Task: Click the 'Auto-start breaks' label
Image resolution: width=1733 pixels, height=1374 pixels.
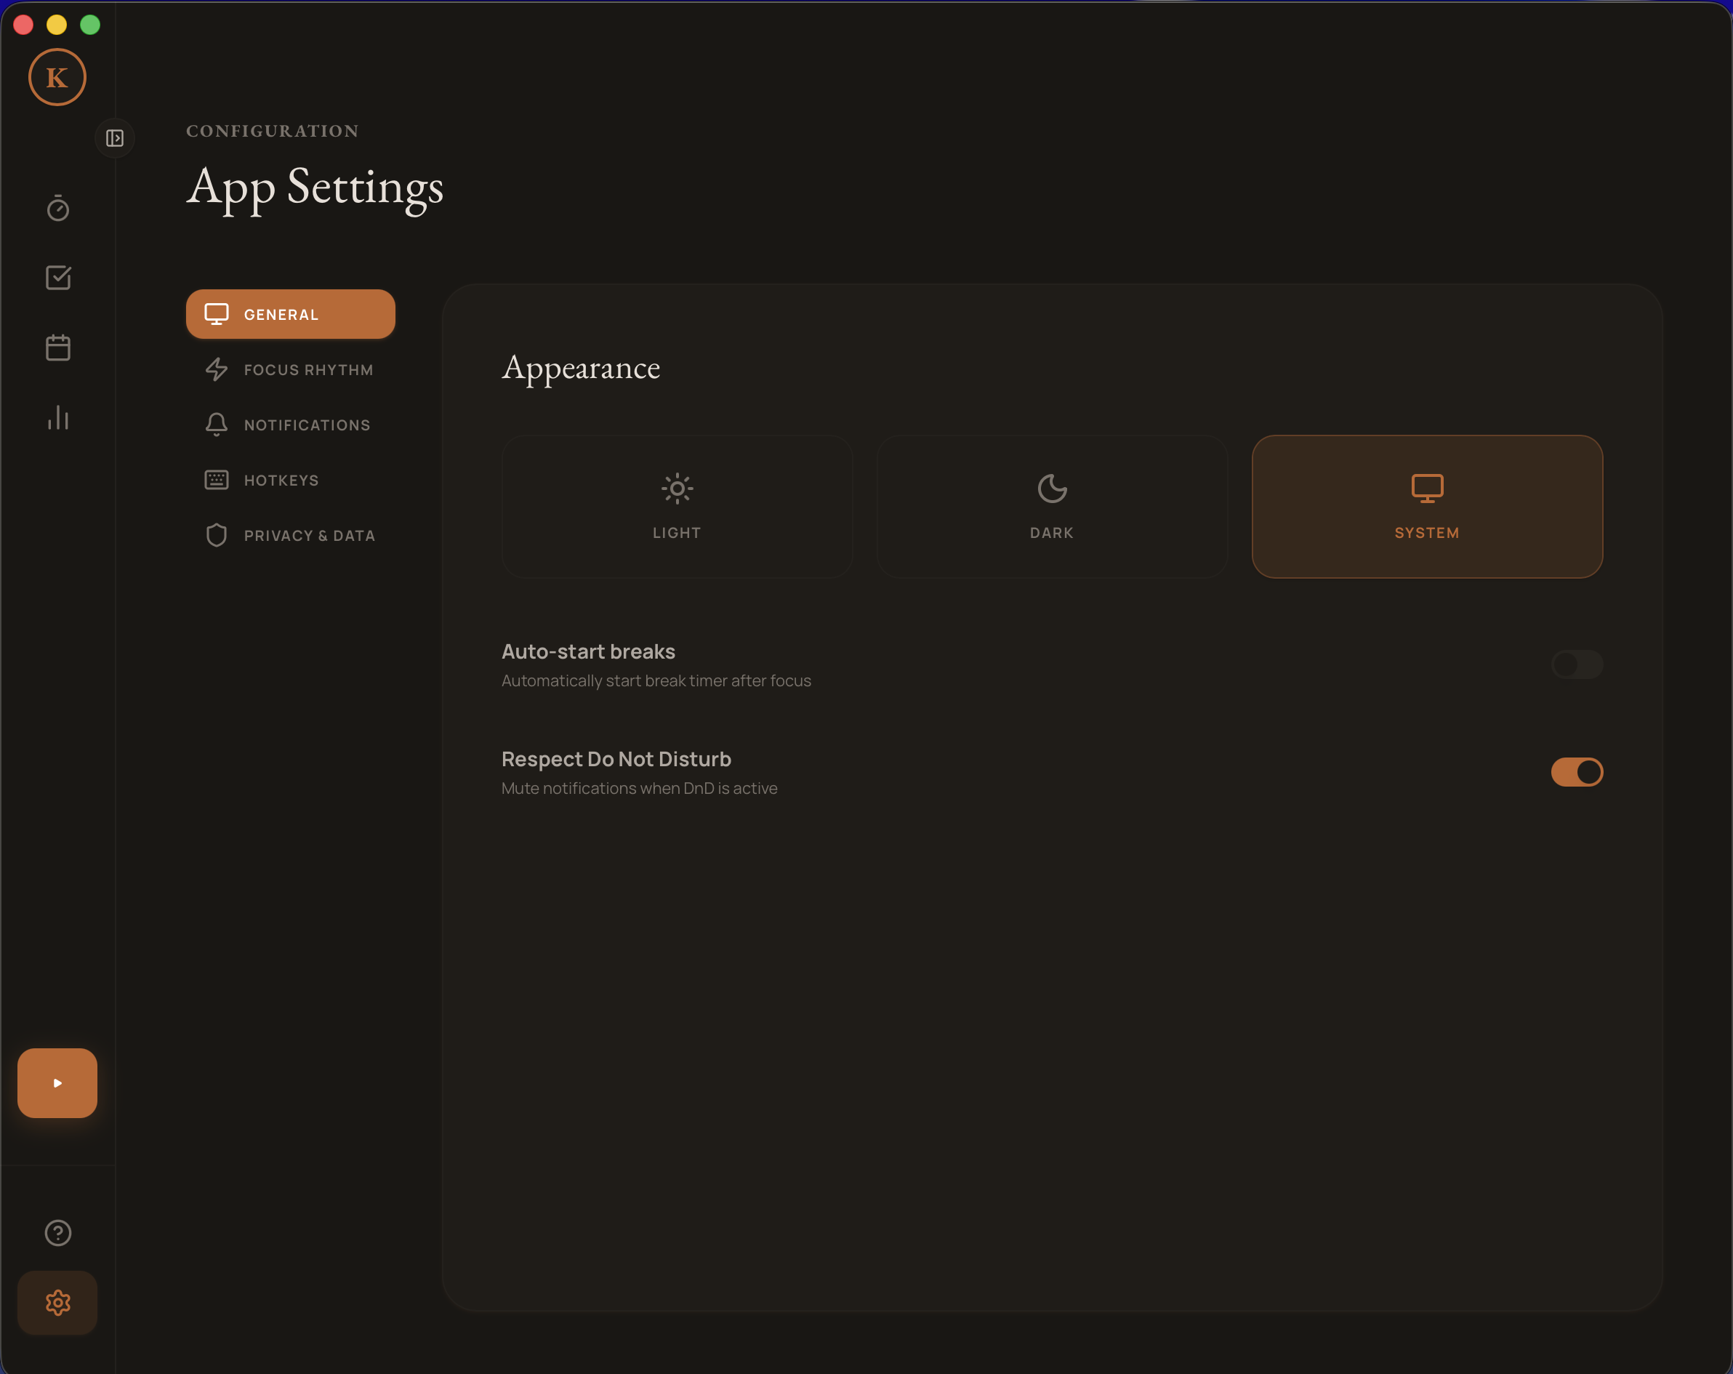Action: click(x=588, y=652)
